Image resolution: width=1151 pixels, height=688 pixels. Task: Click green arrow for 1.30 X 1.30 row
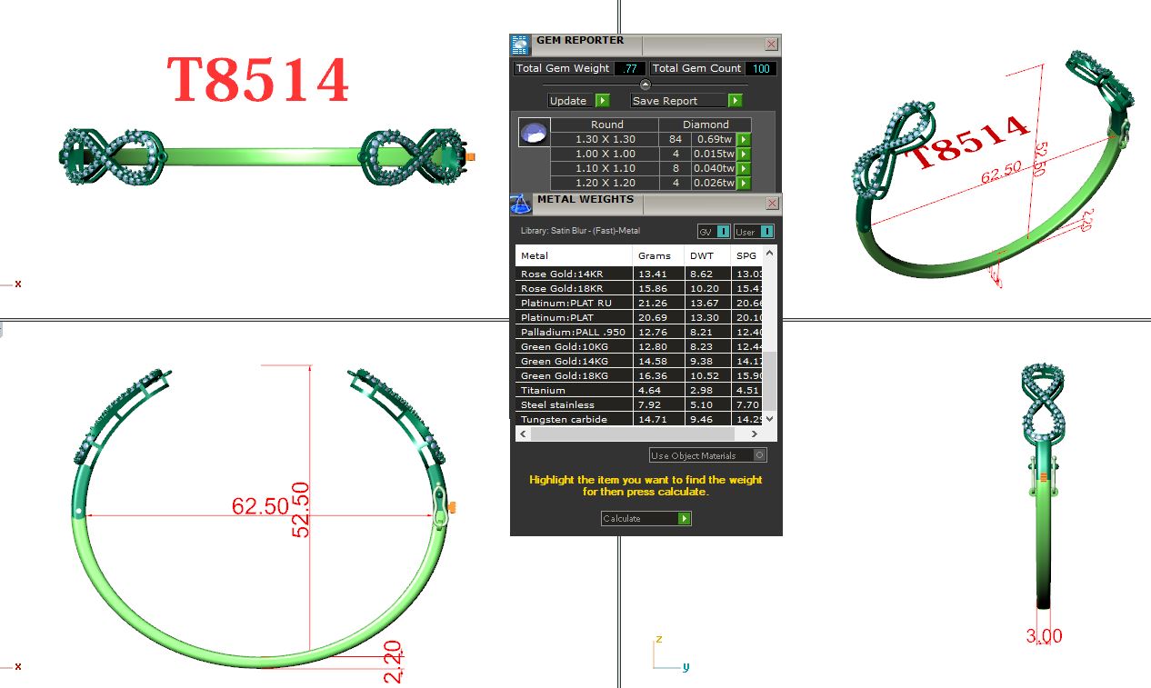point(744,140)
